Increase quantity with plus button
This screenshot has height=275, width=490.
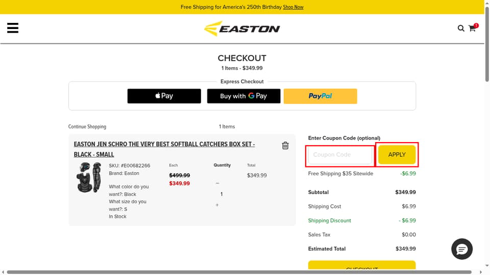[217, 205]
